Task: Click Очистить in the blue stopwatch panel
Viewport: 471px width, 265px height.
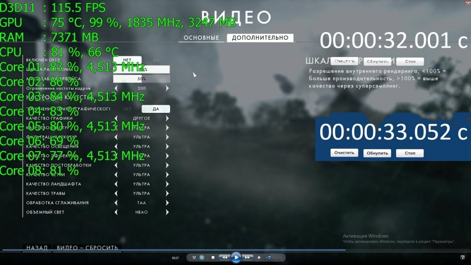Action: pos(344,153)
